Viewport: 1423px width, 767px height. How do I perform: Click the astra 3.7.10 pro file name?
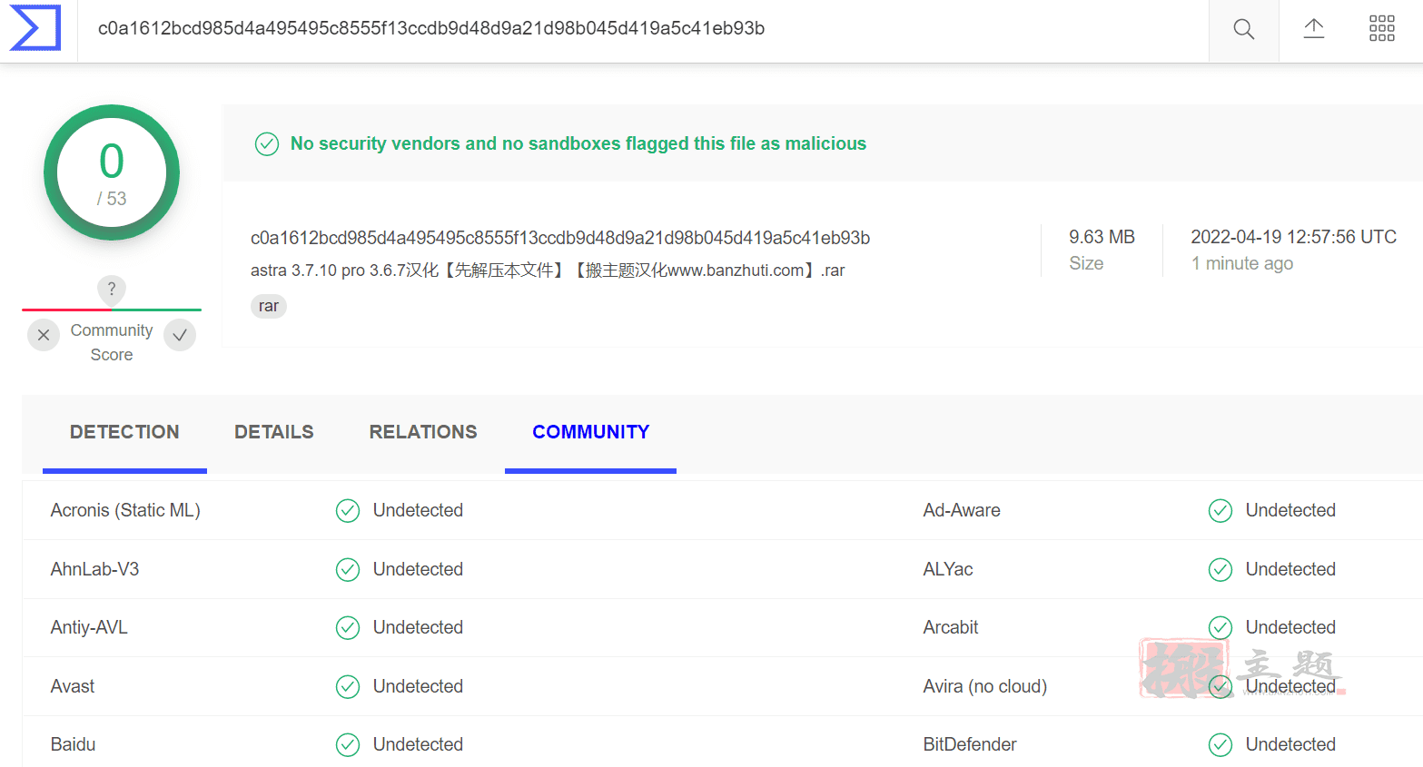[548, 270]
